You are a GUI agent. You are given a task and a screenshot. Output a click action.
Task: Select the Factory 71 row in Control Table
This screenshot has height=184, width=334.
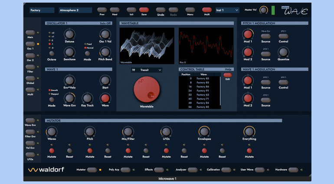point(200,99)
